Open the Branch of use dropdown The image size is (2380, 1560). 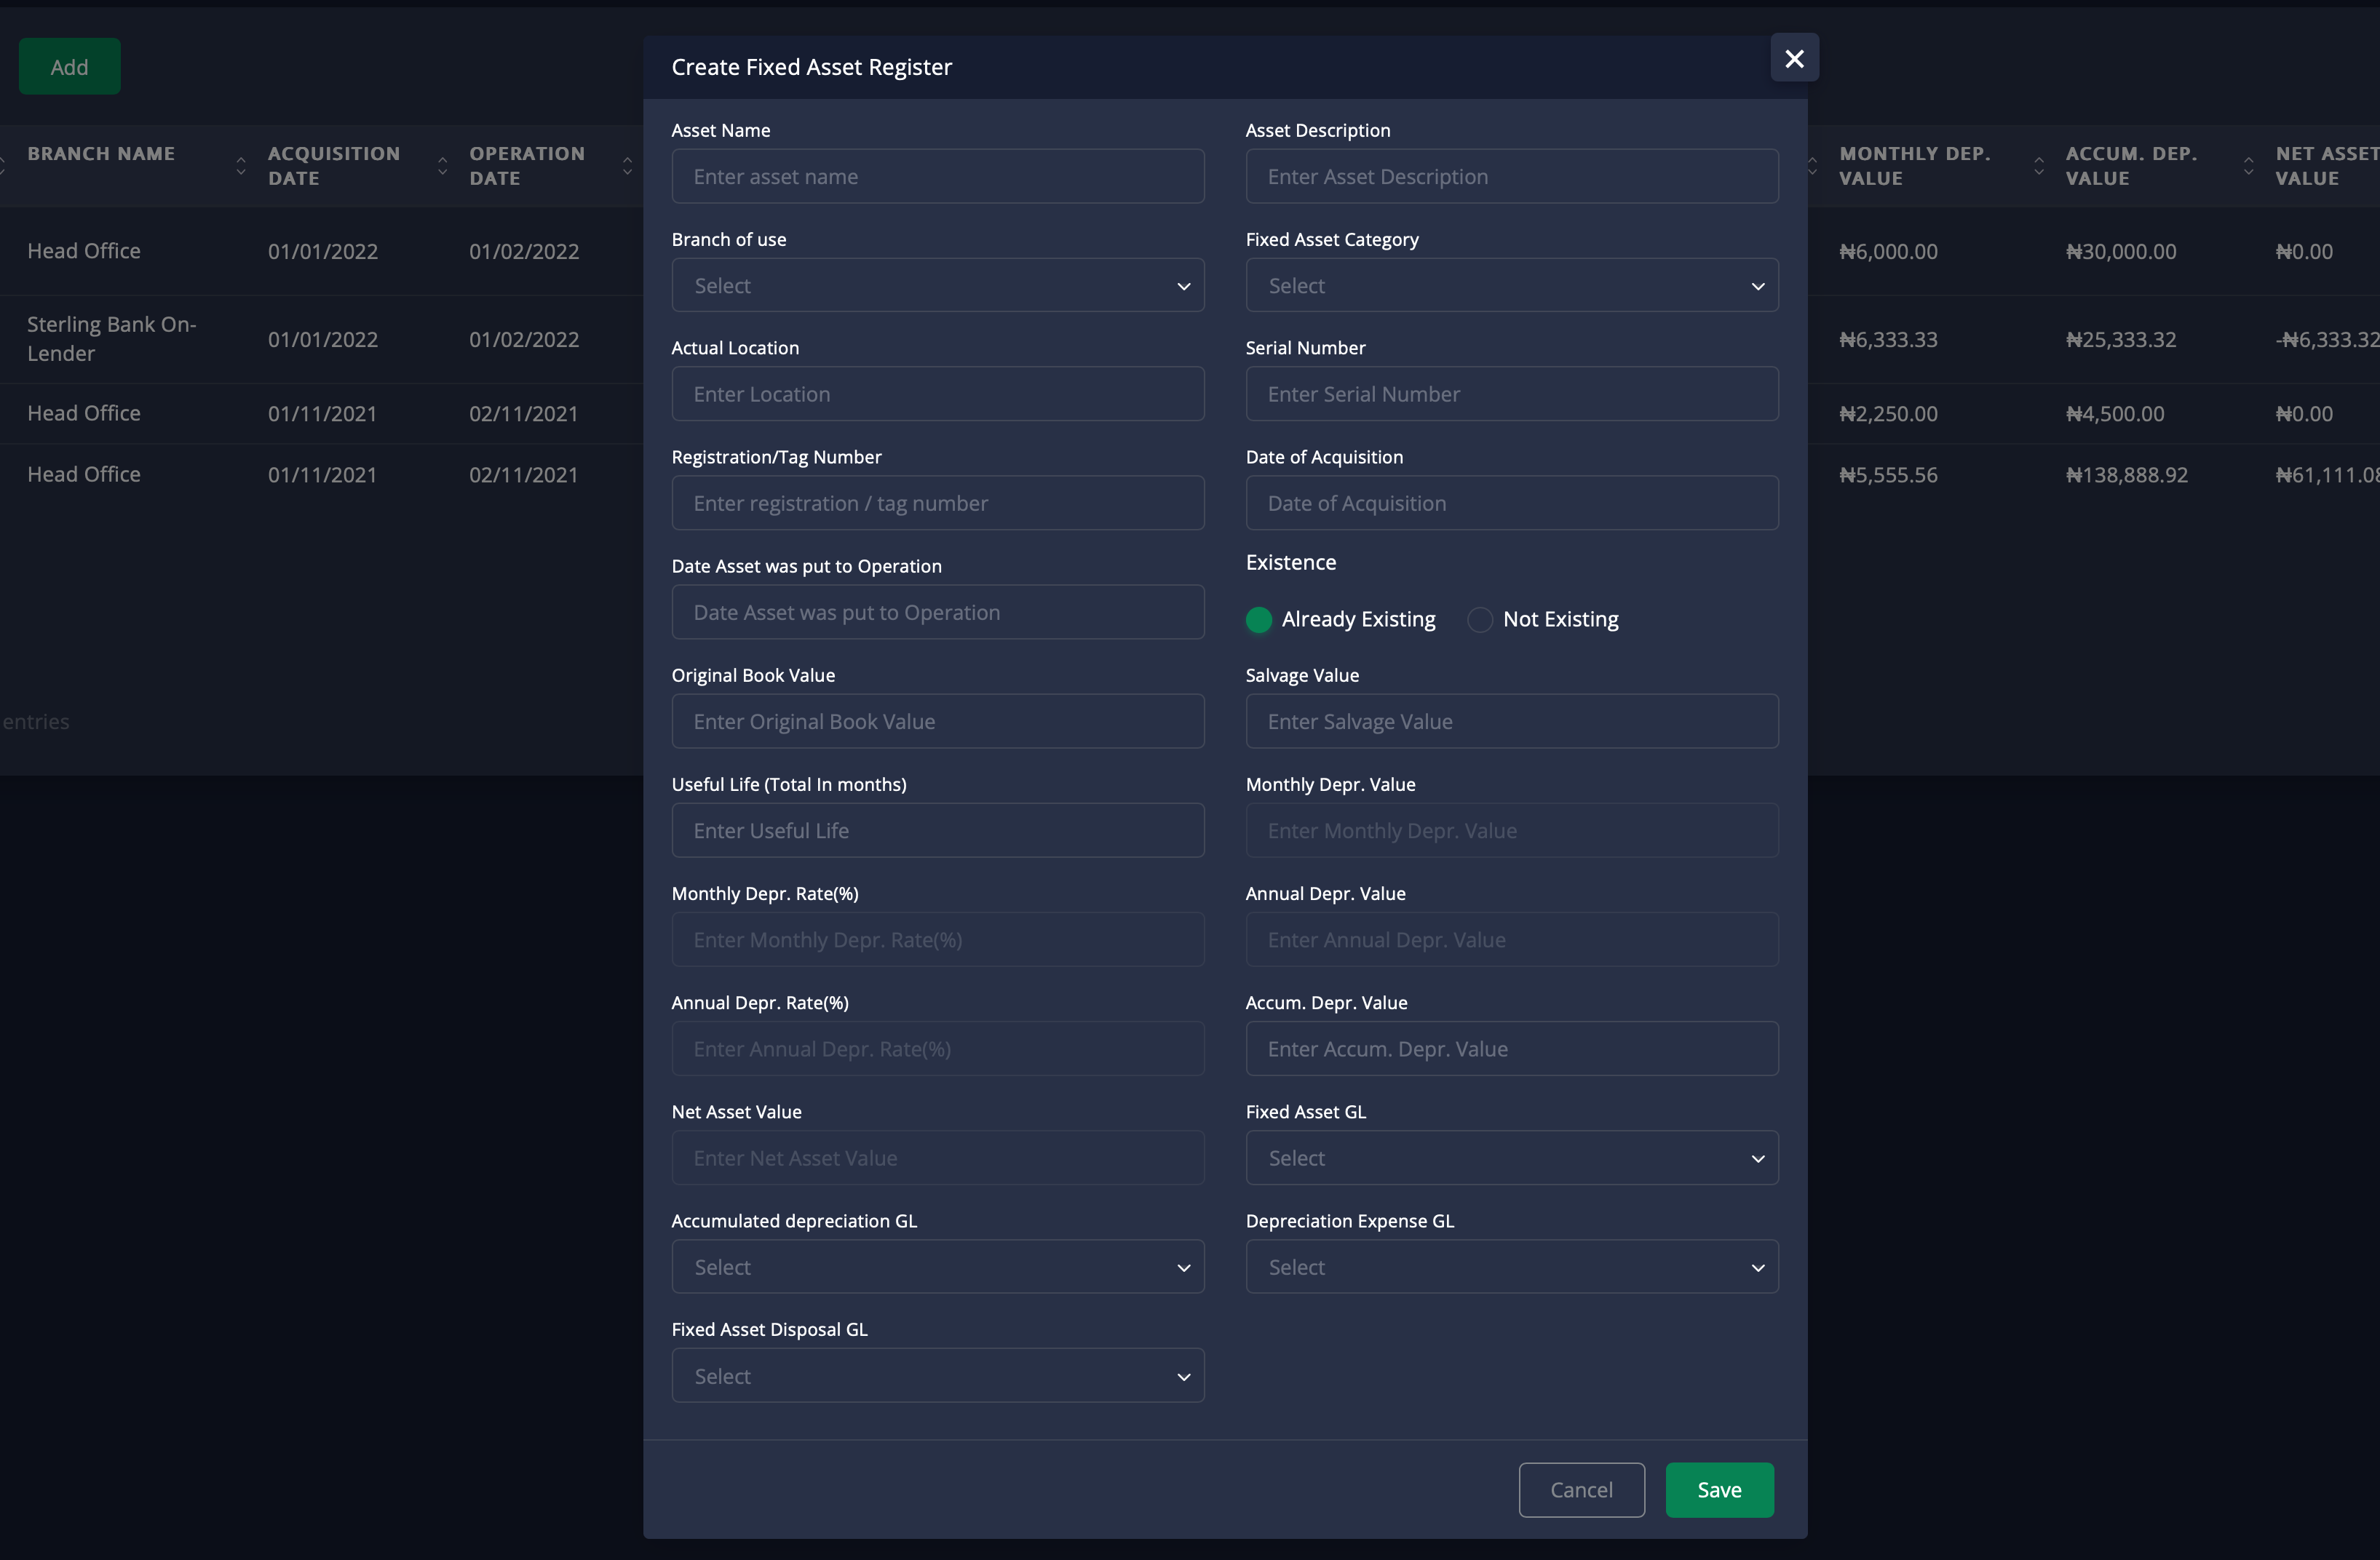click(937, 286)
